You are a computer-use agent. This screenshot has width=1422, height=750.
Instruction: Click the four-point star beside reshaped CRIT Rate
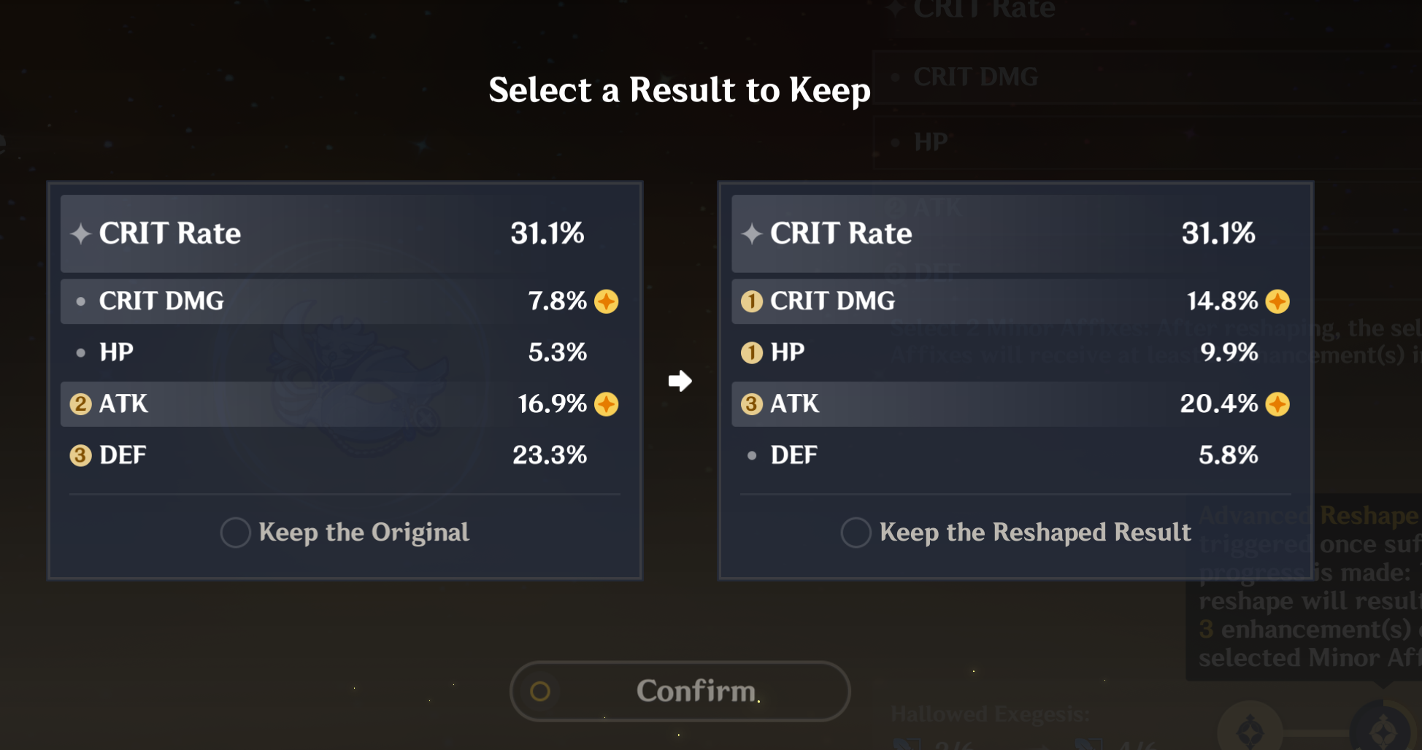coord(752,234)
